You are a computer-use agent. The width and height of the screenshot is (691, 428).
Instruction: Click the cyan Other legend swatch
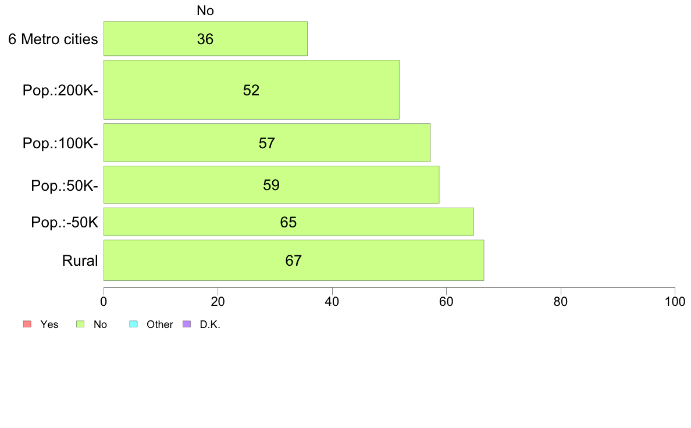pos(134,324)
